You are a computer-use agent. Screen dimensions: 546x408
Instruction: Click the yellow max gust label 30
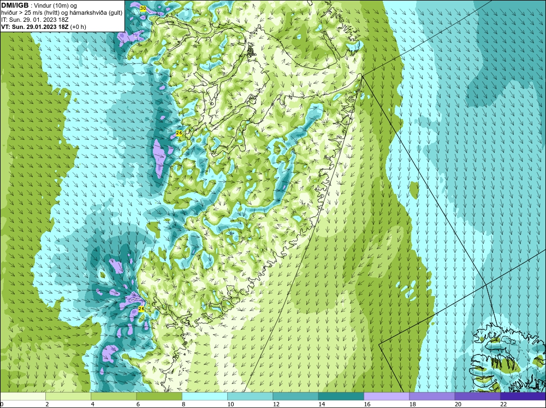[x=143, y=8]
